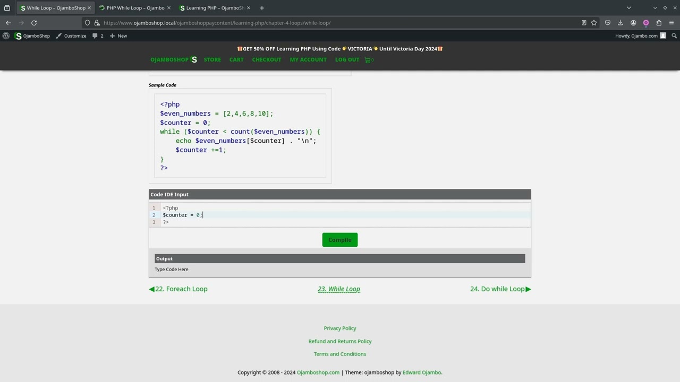
Task: Open the list all tabs dropdown
Action: point(629,8)
